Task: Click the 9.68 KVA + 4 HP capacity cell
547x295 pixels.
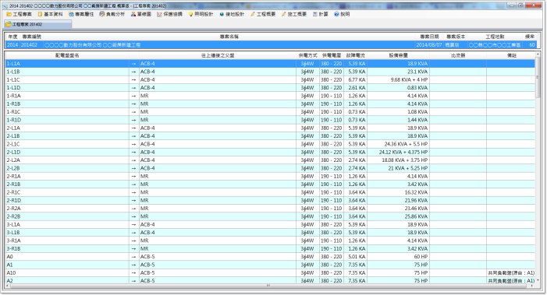Action: point(398,79)
